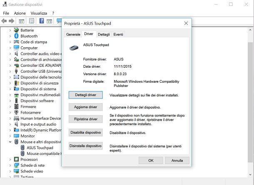
Task: Click the Code di stampa printer icon
Action: coord(16,42)
